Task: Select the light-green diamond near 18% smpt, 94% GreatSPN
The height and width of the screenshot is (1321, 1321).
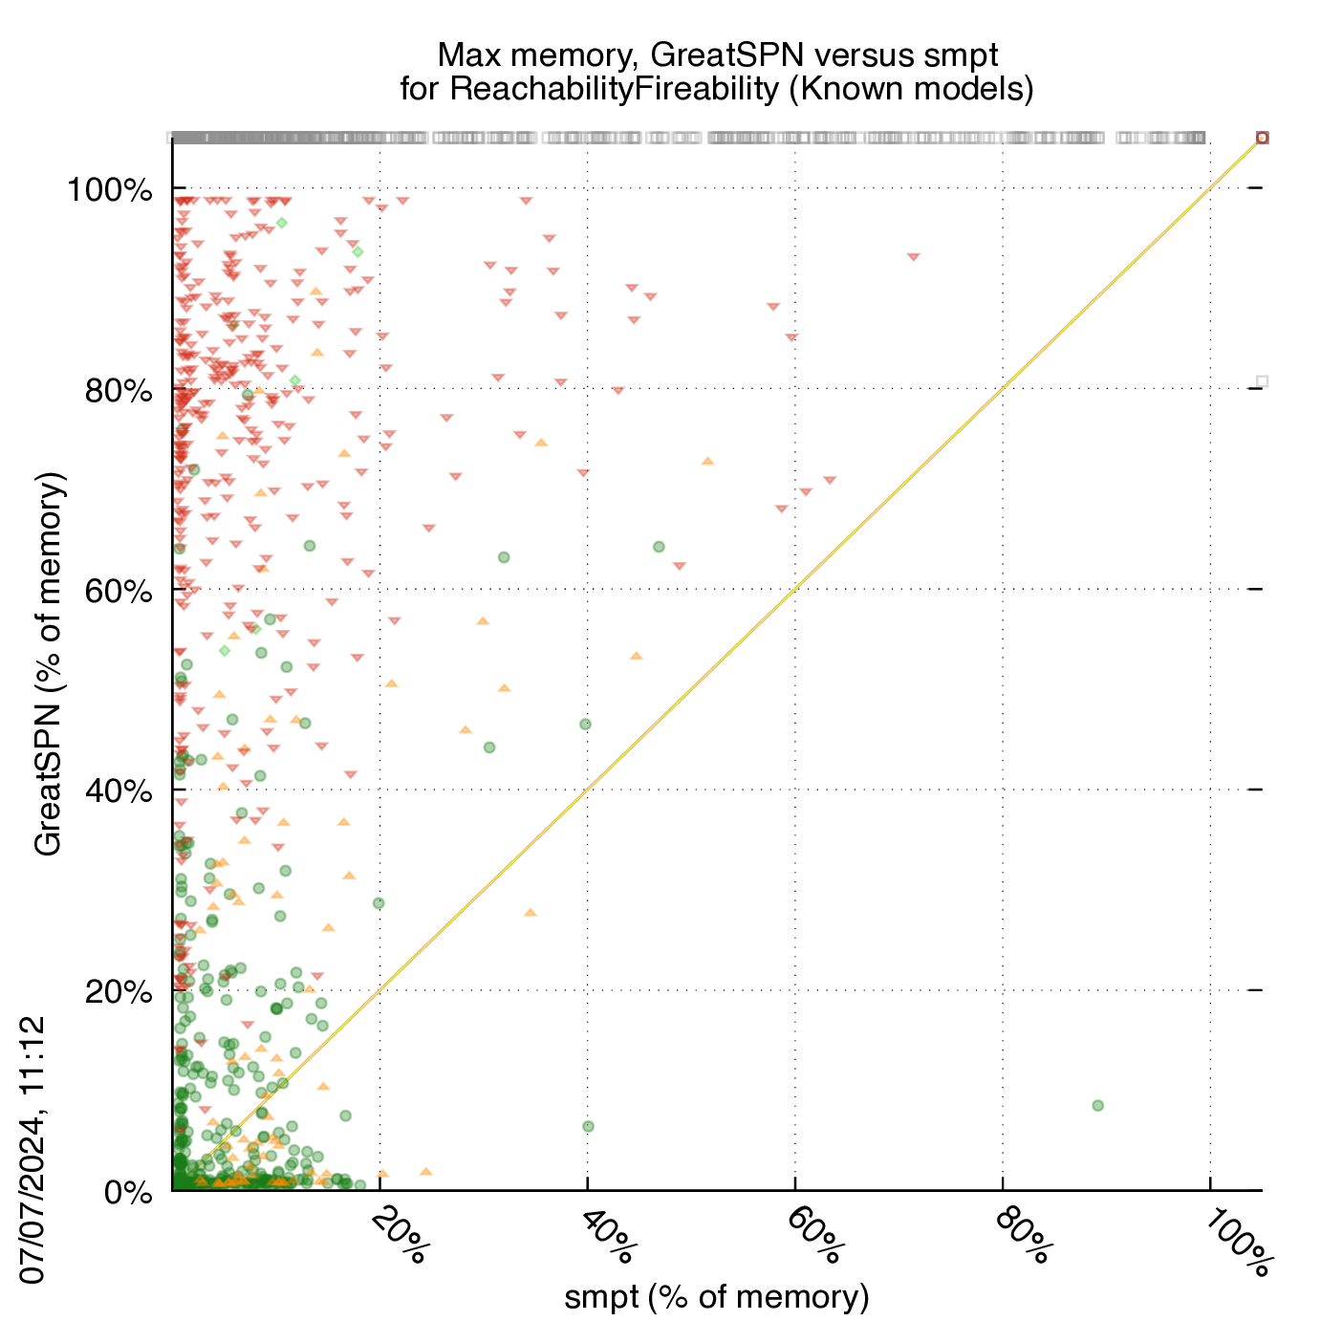Action: (357, 251)
